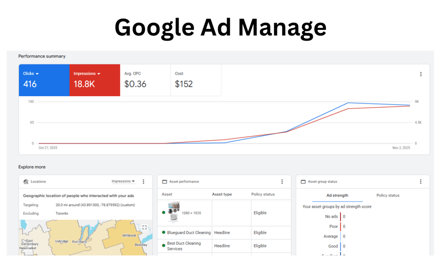Click the Blueguard Duct Cleaning asset
This screenshot has height=265, width=441.
[x=189, y=233]
